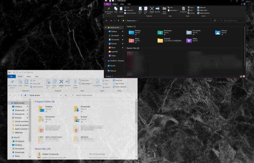Switch to View tab in light window
254x163 pixels.
tap(37, 76)
